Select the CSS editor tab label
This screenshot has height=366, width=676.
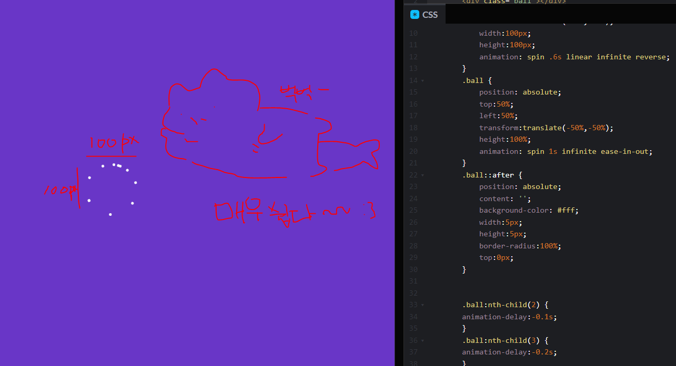(430, 15)
